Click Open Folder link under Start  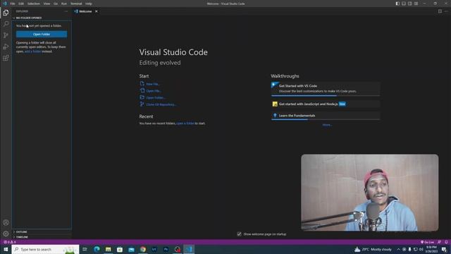pyautogui.click(x=155, y=98)
